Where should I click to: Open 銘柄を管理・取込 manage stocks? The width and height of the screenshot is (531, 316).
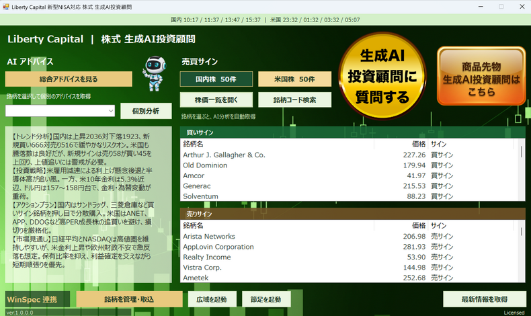129,299
